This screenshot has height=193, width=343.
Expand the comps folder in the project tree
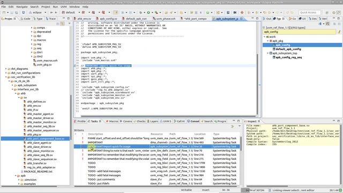click(32, 27)
